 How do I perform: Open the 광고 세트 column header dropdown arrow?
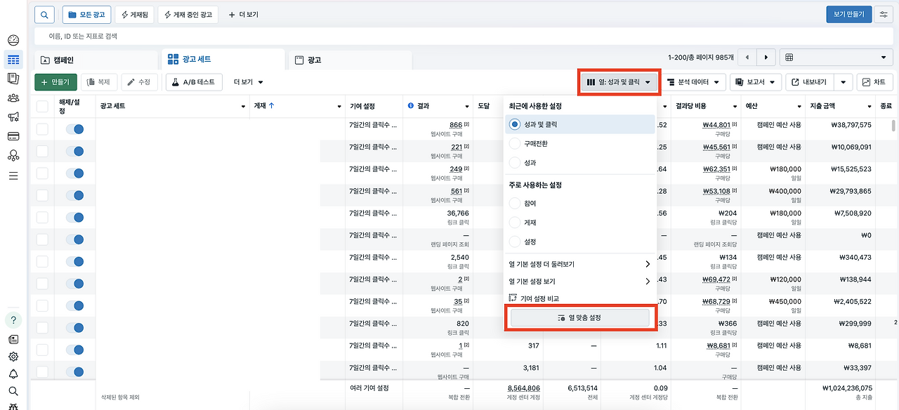click(243, 106)
